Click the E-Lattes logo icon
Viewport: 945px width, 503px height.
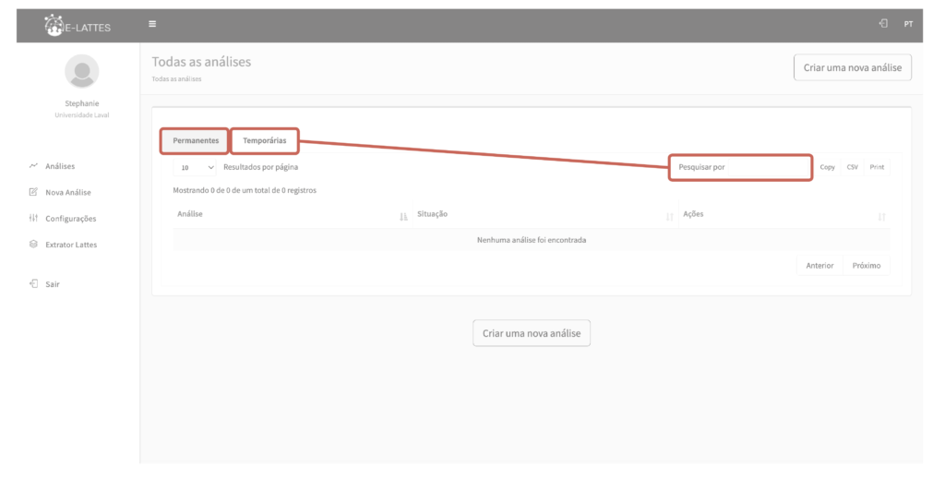56,26
